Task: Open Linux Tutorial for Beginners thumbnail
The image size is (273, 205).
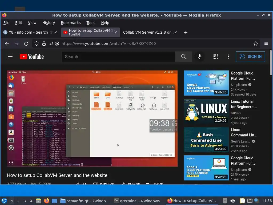Action: (x=206, y=111)
